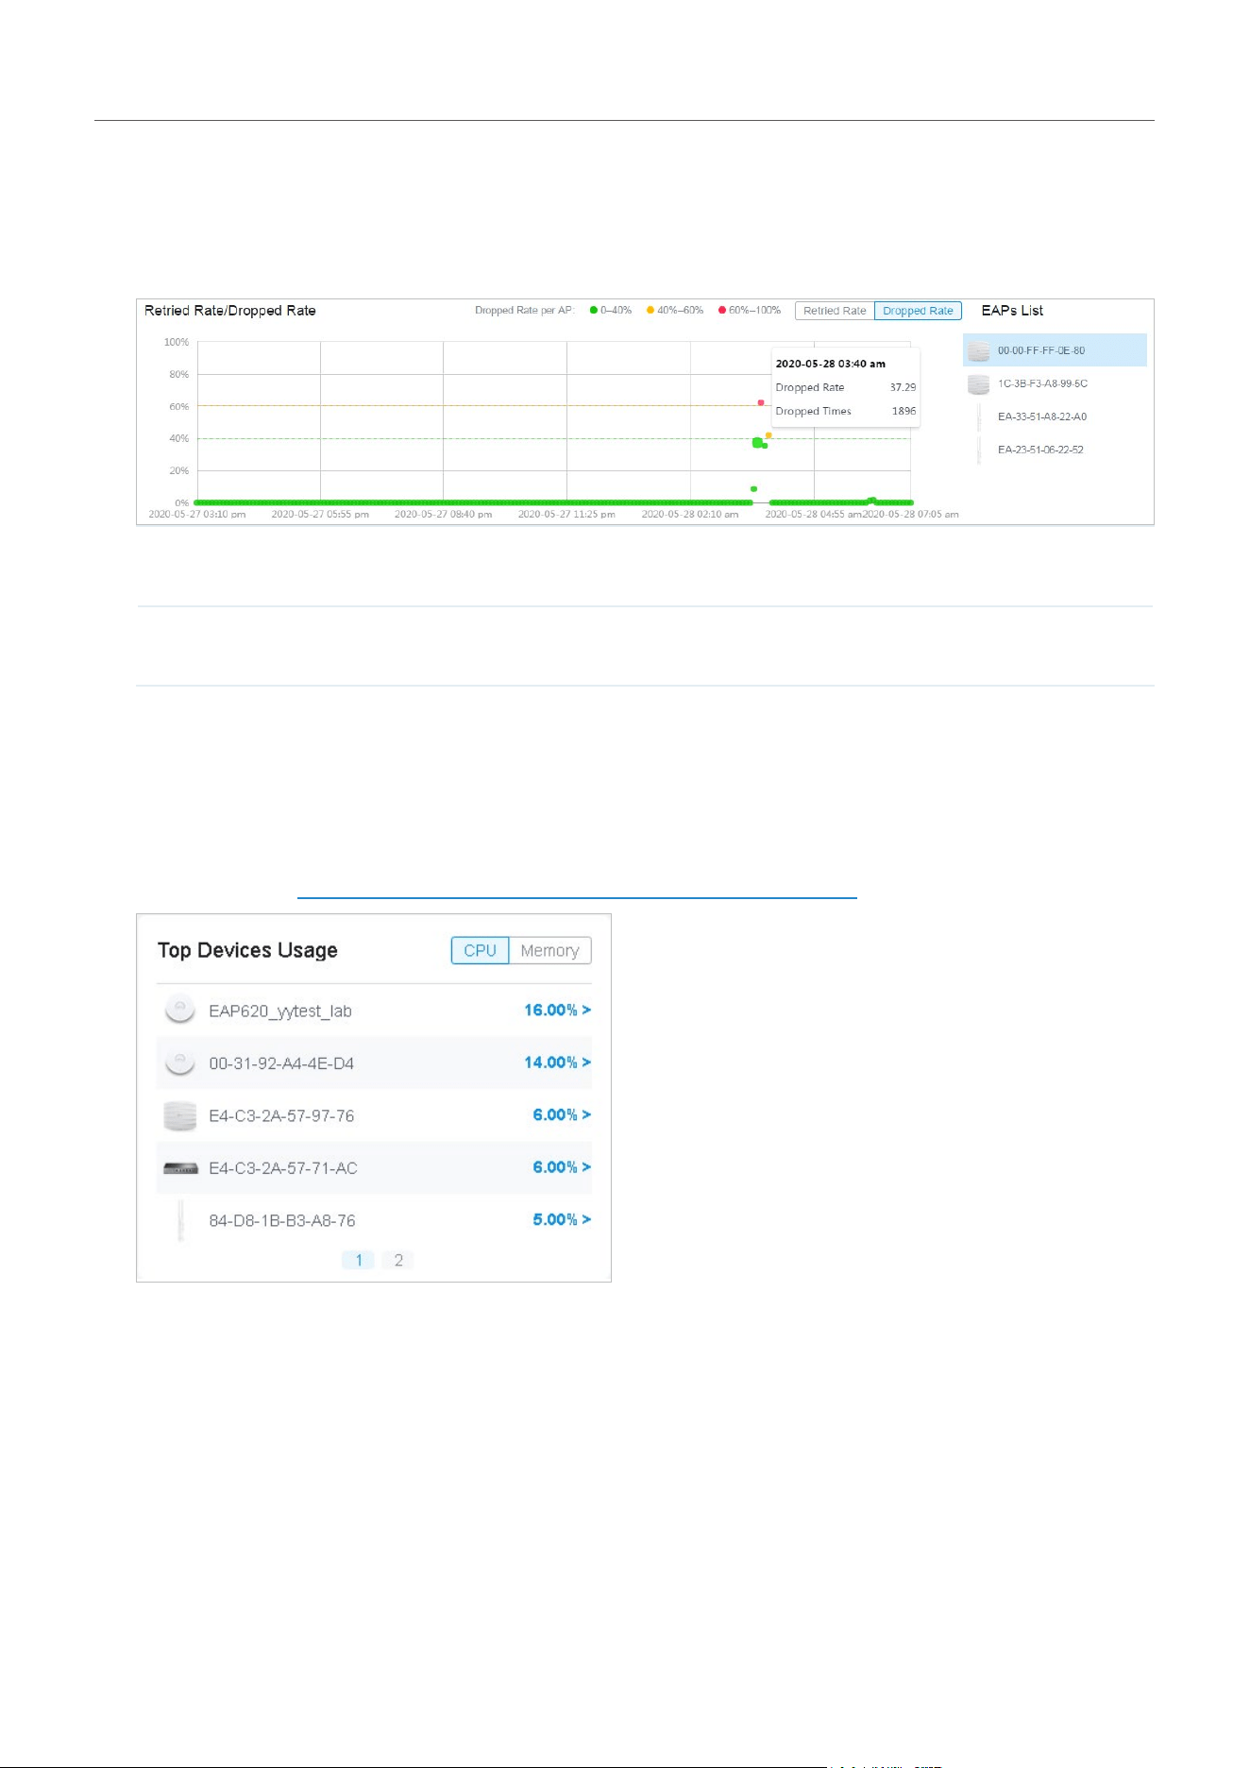Click device icon beside 1C-3B-F3-A8-99-6C
This screenshot has height=1768, width=1250.
point(979,384)
